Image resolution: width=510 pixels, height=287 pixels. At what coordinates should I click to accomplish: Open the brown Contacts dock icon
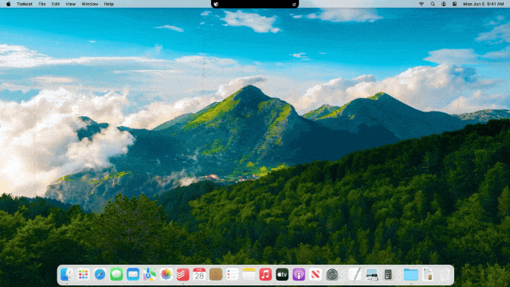point(216,274)
